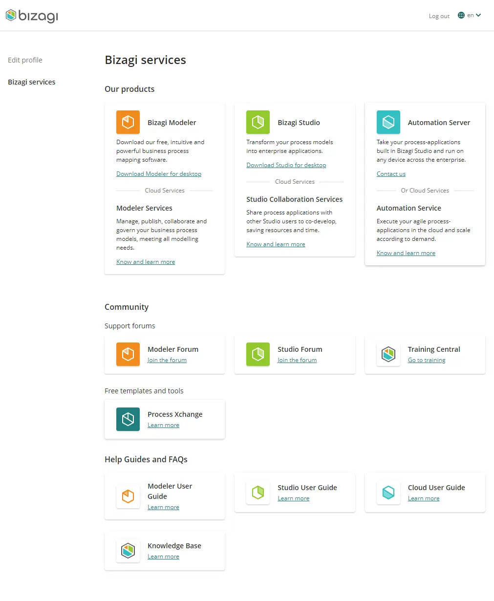This screenshot has height=601, width=494.
Task: Click the Process Xchange dark teal icon
Action: [x=128, y=419]
